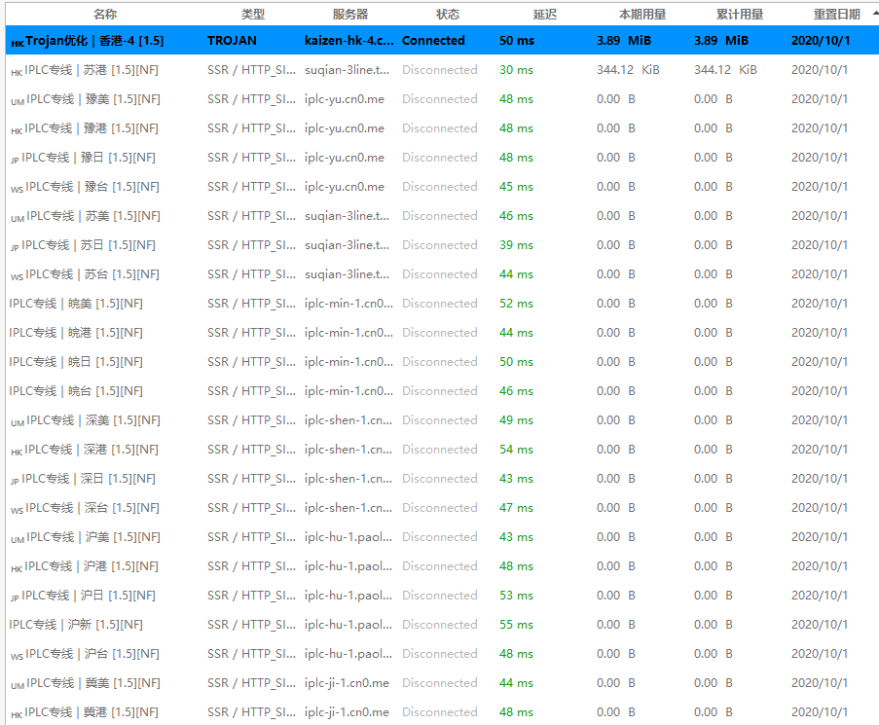Click the 2020/10/1 reset date in Trojan row
This screenshot has height=725, width=879.
821,40
